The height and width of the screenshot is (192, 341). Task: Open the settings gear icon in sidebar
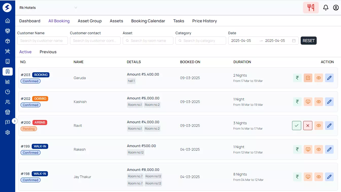pyautogui.click(x=7, y=132)
